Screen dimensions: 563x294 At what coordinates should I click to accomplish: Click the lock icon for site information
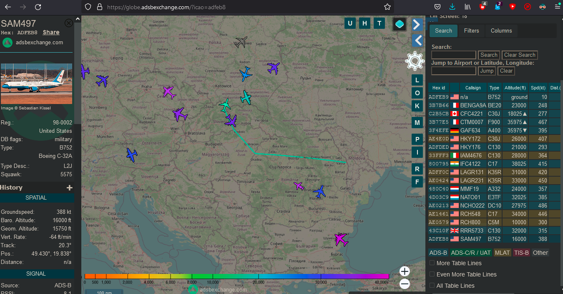click(99, 7)
